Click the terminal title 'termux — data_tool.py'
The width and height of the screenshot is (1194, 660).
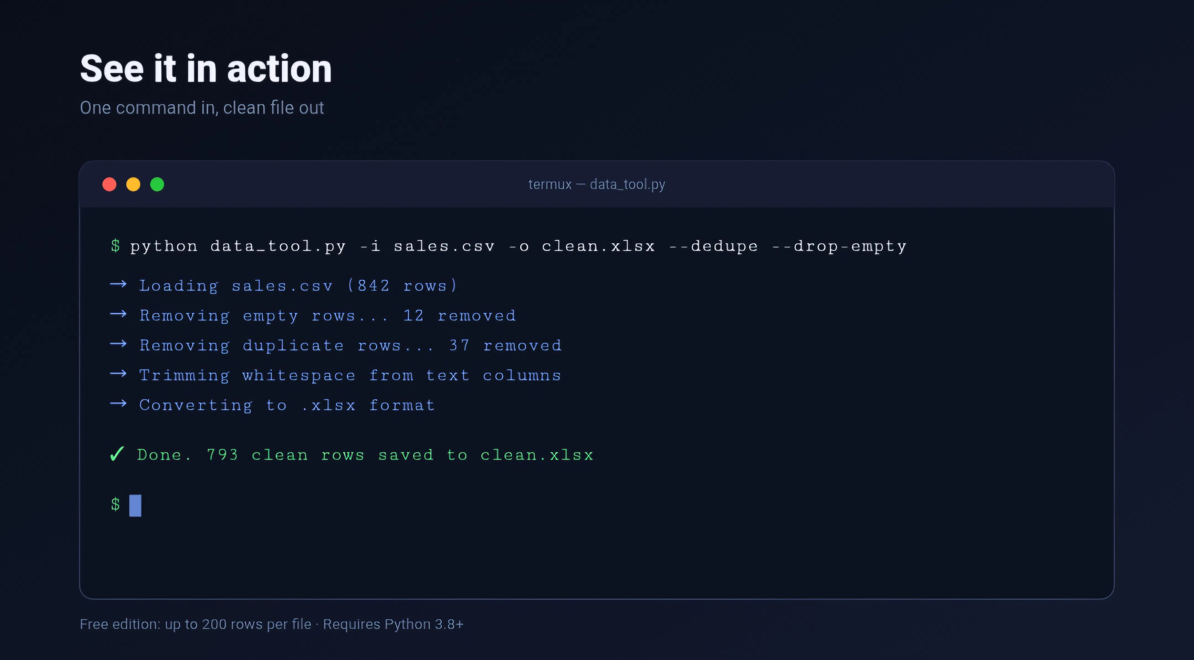(x=596, y=184)
